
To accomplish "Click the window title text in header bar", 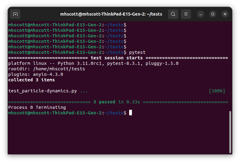I will coord(111,14).
